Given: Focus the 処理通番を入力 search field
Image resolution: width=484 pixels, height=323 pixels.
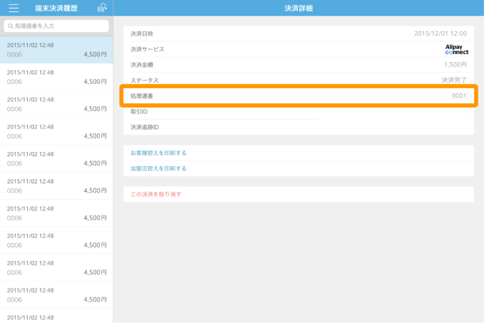Looking at the screenshot, I should (x=56, y=26).
